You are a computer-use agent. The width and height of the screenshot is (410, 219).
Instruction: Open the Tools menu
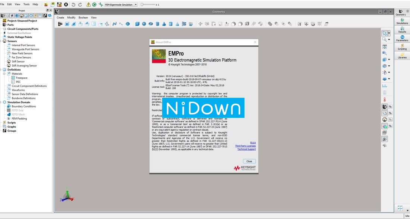(x=26, y=4)
